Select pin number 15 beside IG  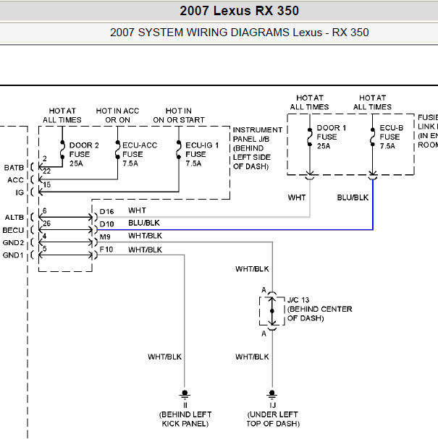(x=47, y=184)
